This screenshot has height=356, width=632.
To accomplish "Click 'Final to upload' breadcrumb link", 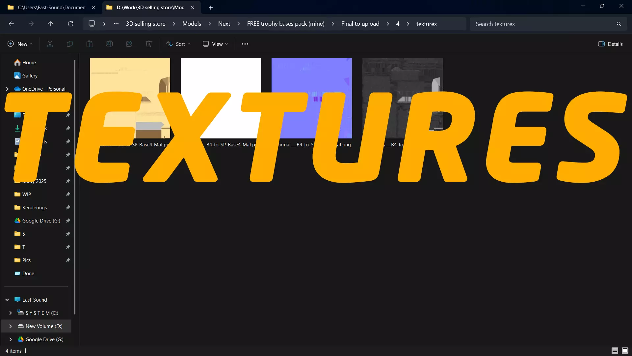I will click(360, 24).
